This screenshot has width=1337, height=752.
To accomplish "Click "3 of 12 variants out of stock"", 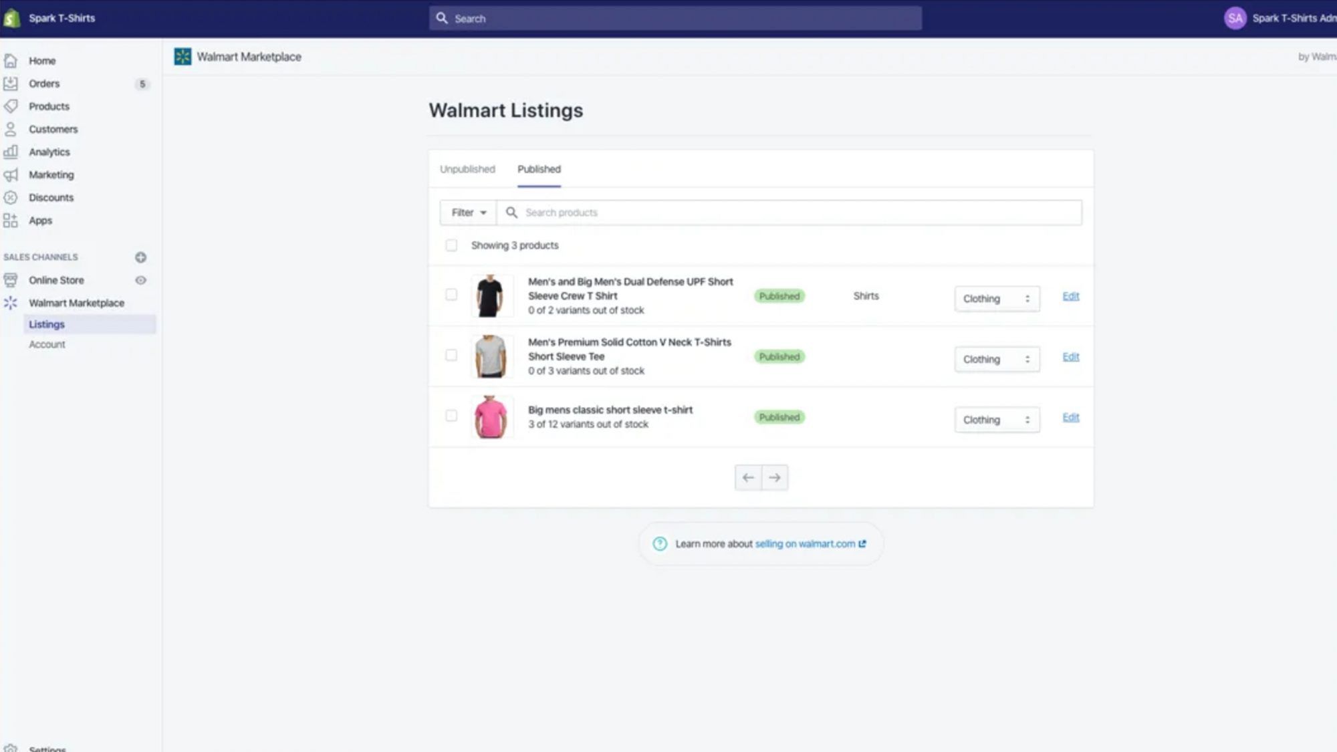I will pos(588,424).
